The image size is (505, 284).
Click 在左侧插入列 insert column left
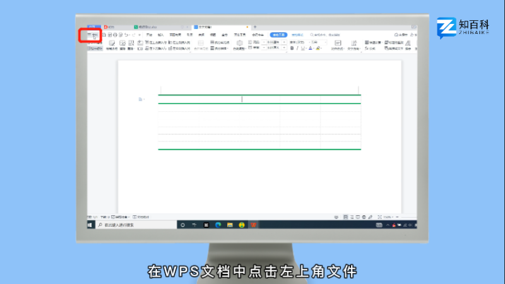pyautogui.click(x=179, y=42)
